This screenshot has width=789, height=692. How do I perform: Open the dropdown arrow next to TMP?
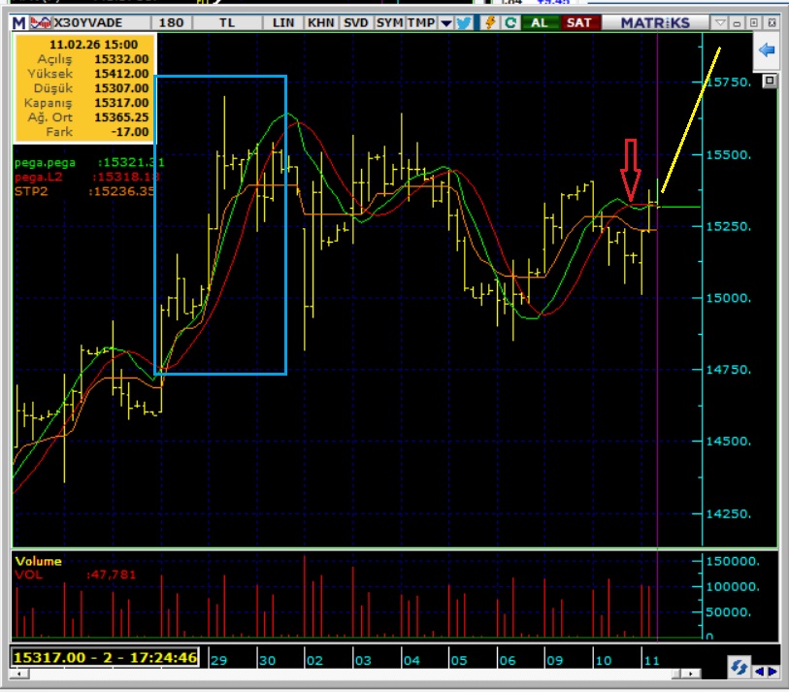click(445, 22)
